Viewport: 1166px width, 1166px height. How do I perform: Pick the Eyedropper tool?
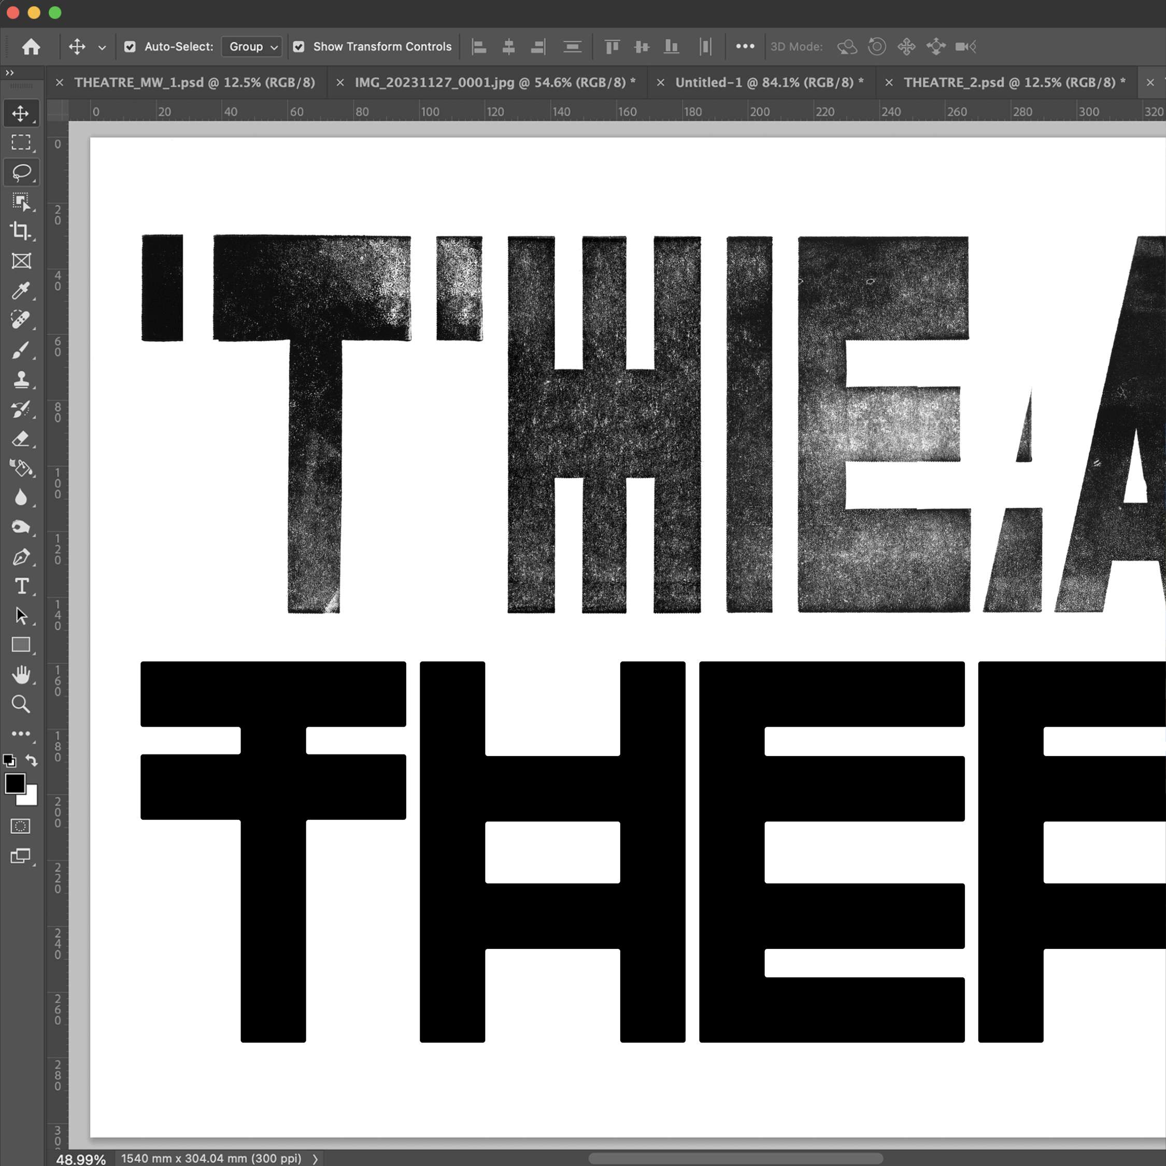click(22, 291)
